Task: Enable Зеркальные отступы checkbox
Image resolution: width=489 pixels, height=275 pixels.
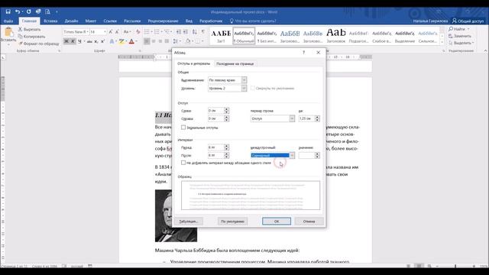Action: click(x=183, y=128)
